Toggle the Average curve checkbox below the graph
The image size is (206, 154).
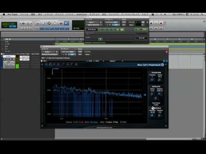click(94, 122)
